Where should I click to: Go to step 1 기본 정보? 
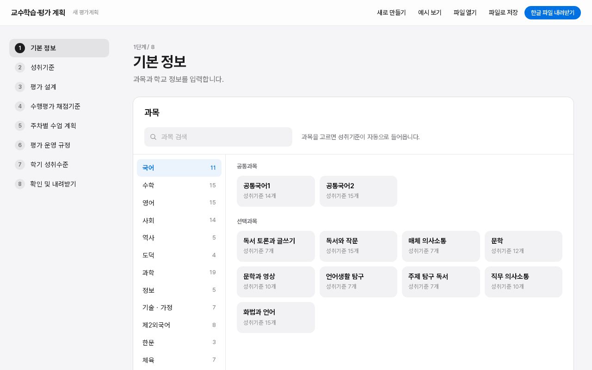59,48
